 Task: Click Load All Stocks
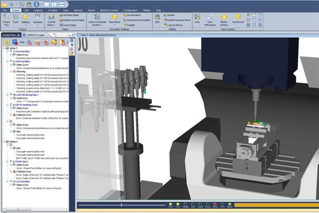[x=173, y=25]
